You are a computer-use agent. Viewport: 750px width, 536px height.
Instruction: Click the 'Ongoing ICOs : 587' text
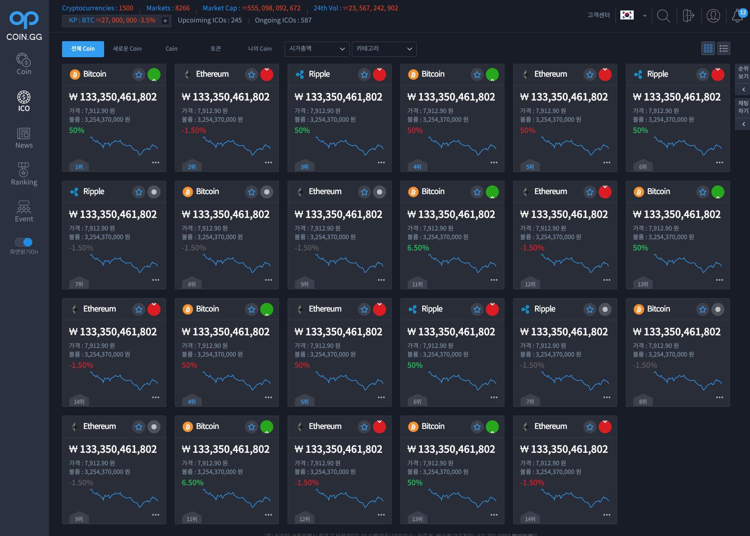(283, 20)
